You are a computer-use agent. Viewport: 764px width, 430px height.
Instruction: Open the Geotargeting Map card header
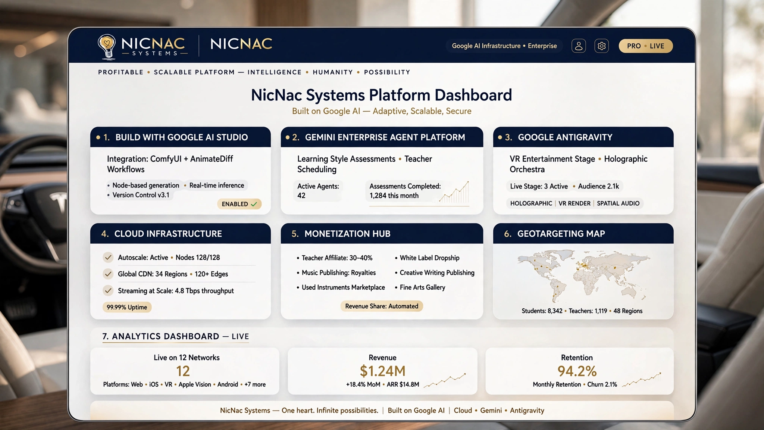[x=583, y=234]
